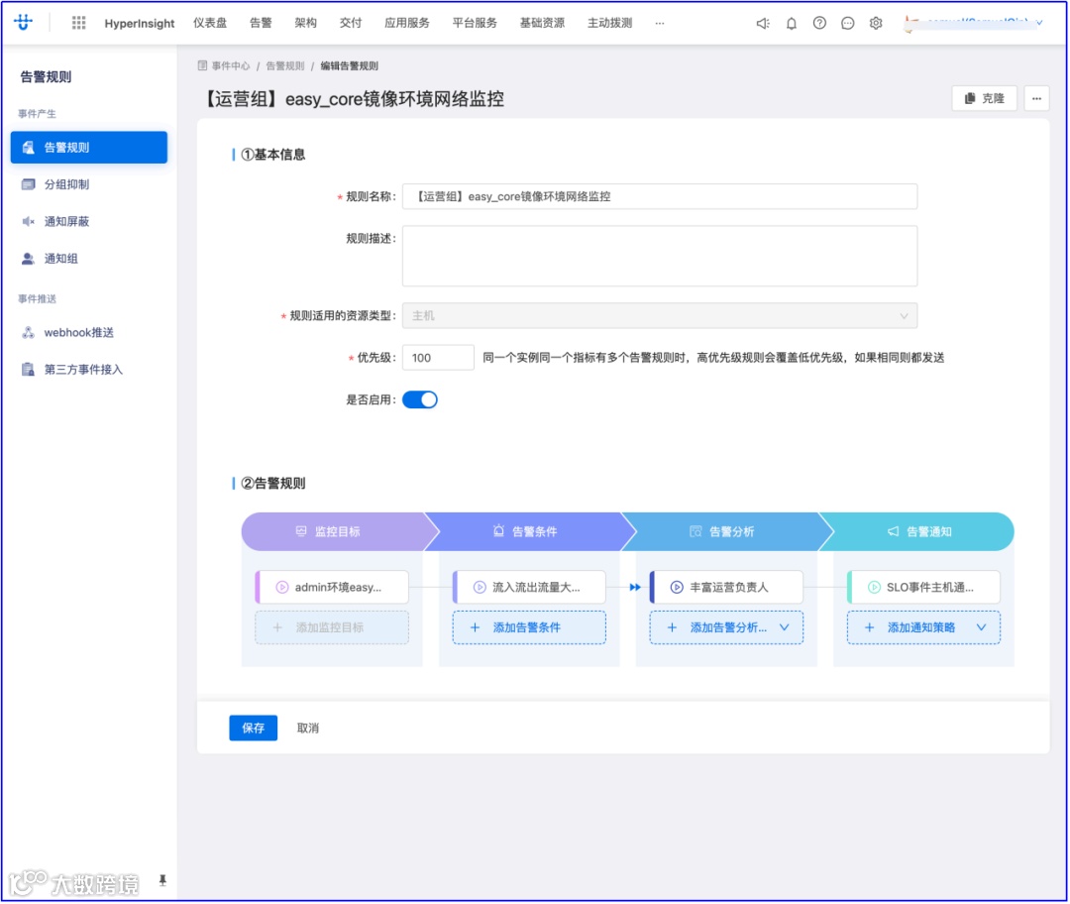Screen dimensions: 1070x904
Task: Click the sidebar pin icon at bottom
Action: (x=162, y=880)
